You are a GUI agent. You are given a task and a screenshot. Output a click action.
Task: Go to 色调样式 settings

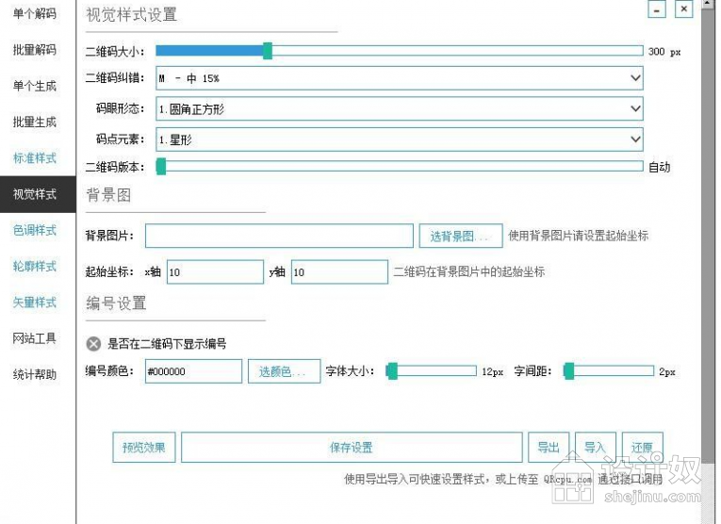[35, 230]
